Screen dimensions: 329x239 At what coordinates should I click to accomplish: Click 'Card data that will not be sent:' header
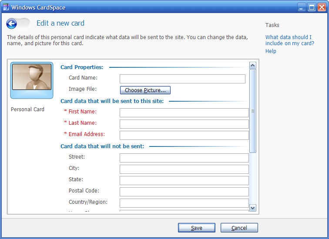[x=102, y=146]
